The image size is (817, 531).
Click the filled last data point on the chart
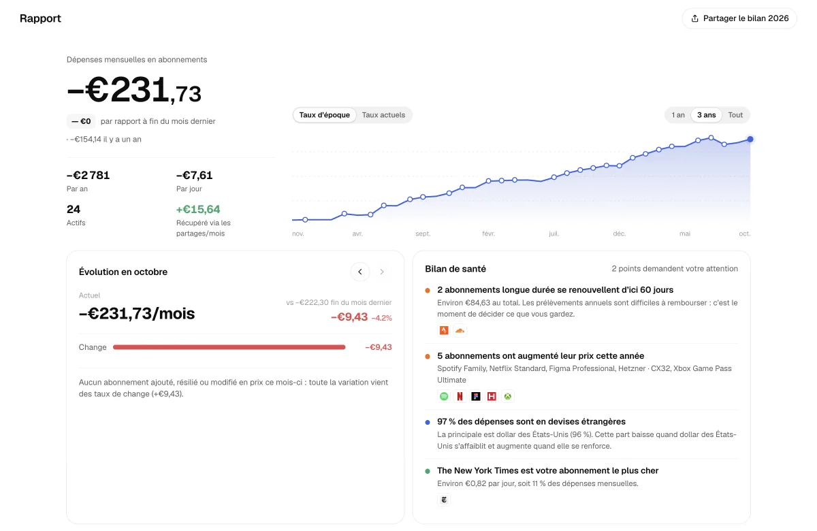(750, 140)
